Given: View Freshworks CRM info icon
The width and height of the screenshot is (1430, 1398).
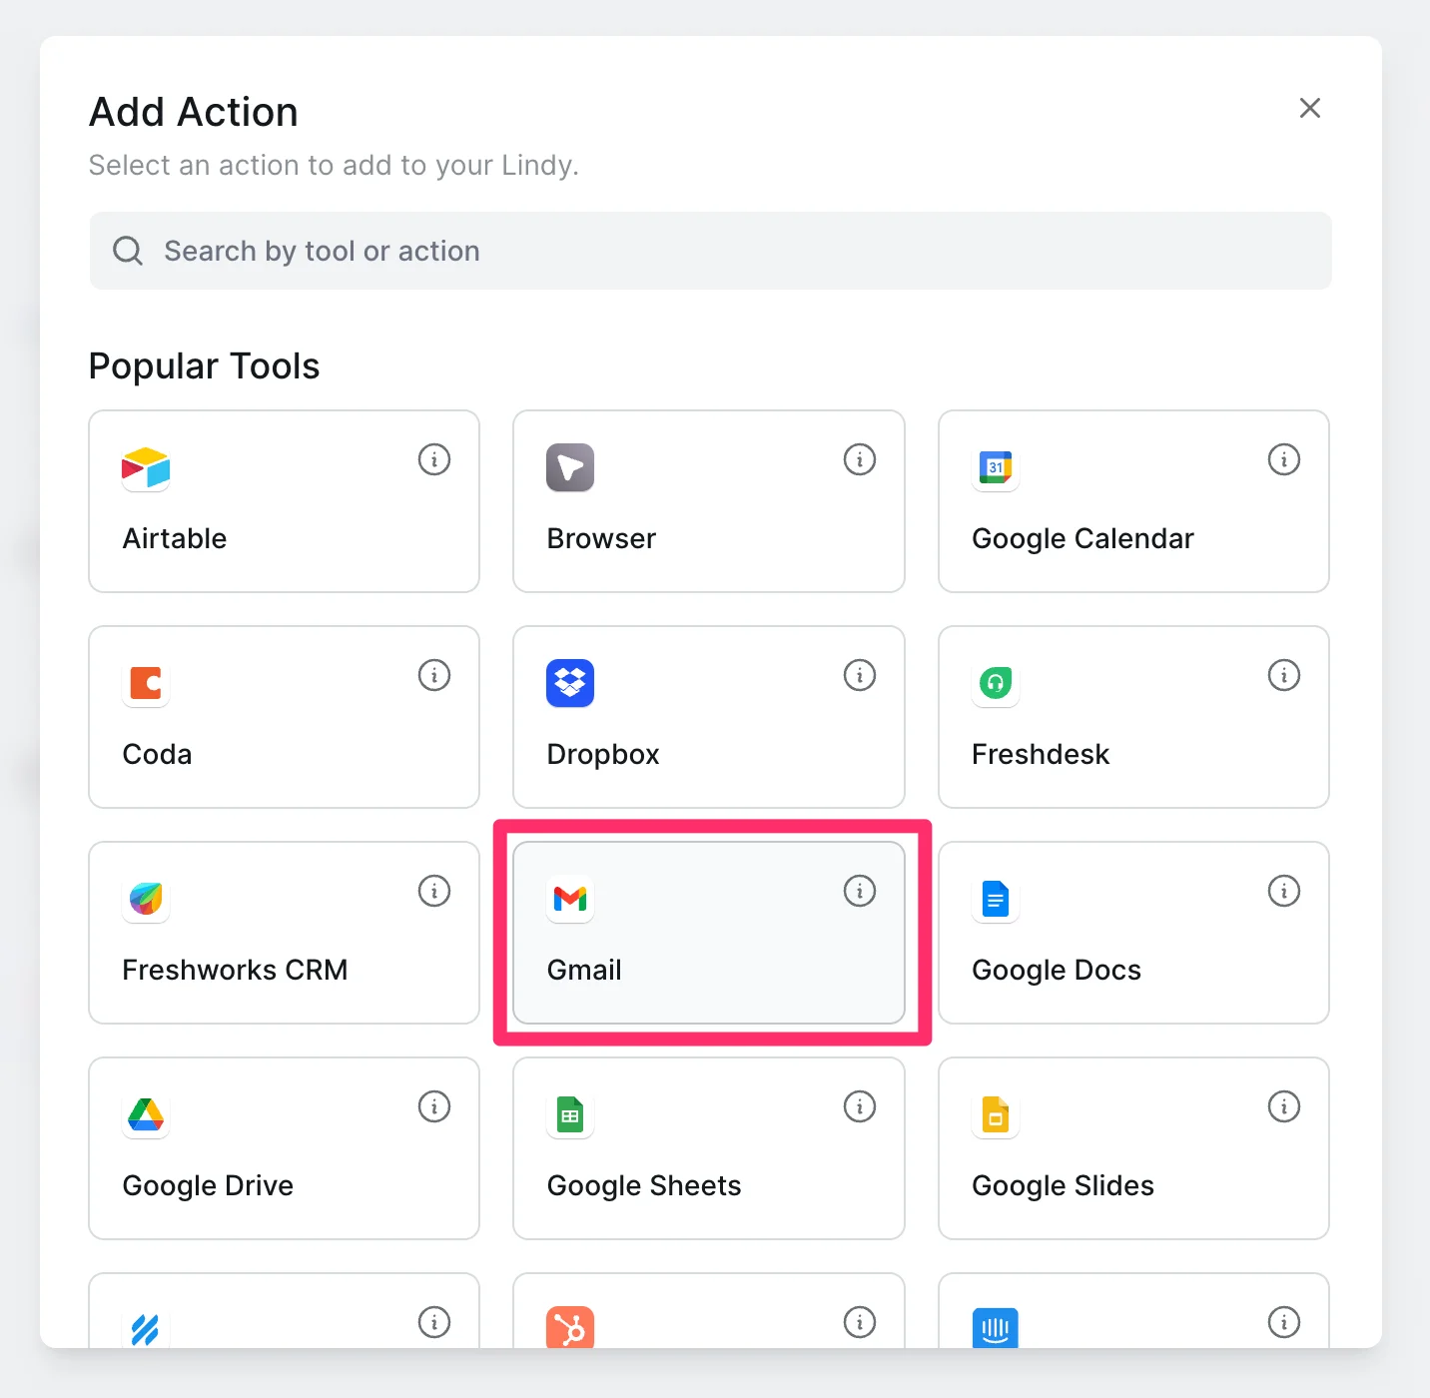Looking at the screenshot, I should [x=434, y=891].
